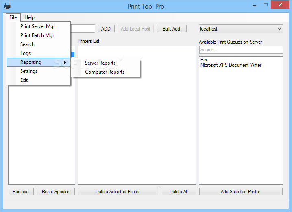This screenshot has width=292, height=212.
Task: Choose Exit in the File menu
Action: (38, 80)
